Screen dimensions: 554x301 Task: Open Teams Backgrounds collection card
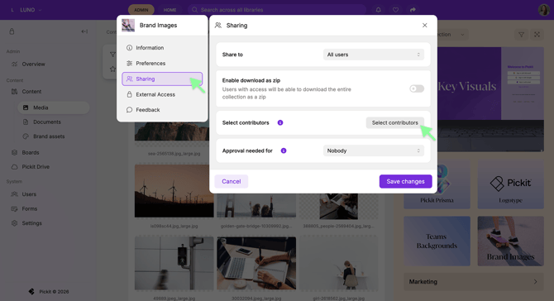point(437,241)
